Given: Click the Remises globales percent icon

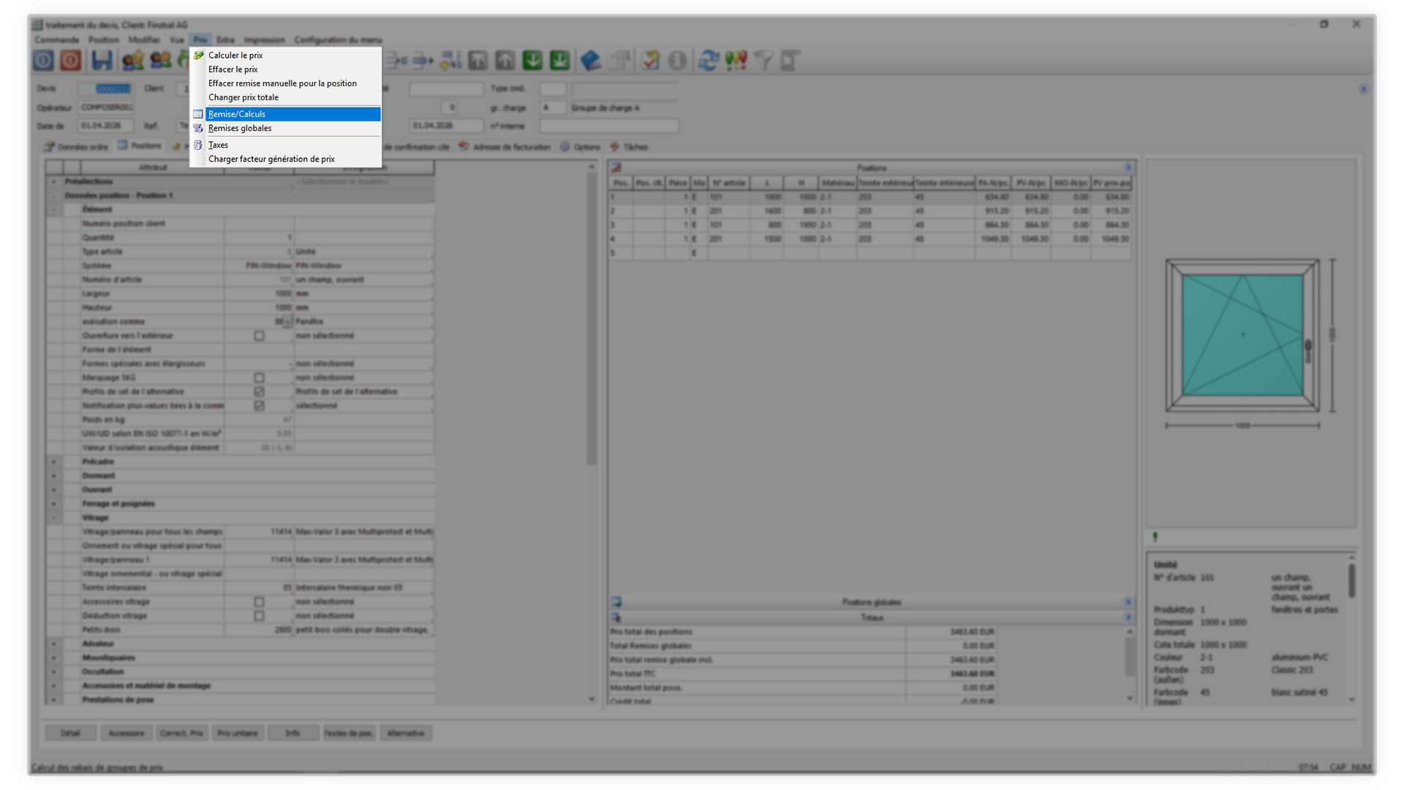Looking at the screenshot, I should point(198,128).
